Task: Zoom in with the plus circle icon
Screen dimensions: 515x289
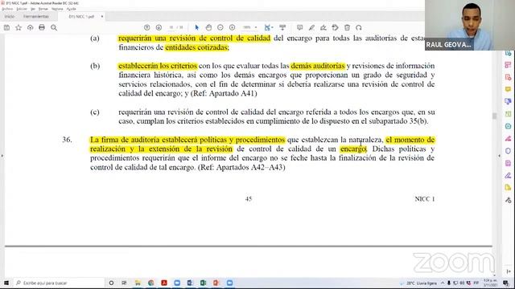Action: coord(233,27)
